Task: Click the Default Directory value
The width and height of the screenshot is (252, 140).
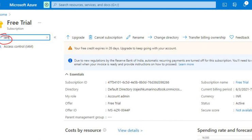Action: (x=145, y=89)
